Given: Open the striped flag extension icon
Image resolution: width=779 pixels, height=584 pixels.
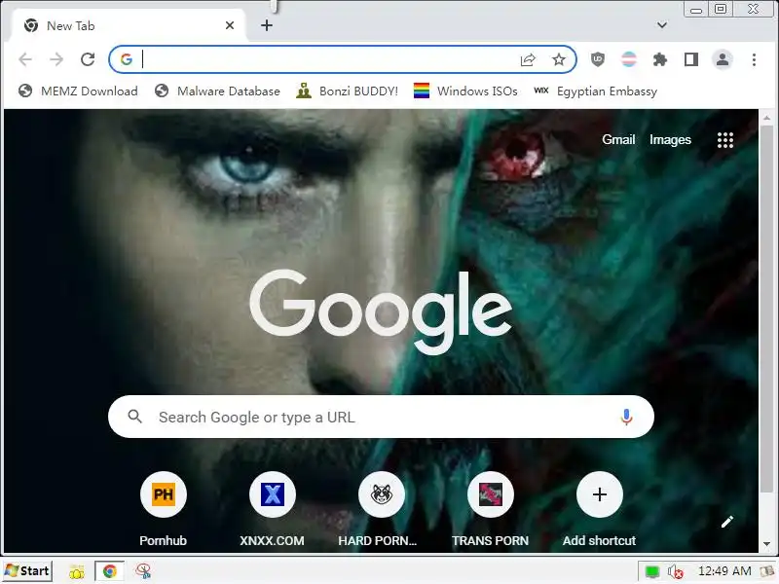Looking at the screenshot, I should [629, 59].
